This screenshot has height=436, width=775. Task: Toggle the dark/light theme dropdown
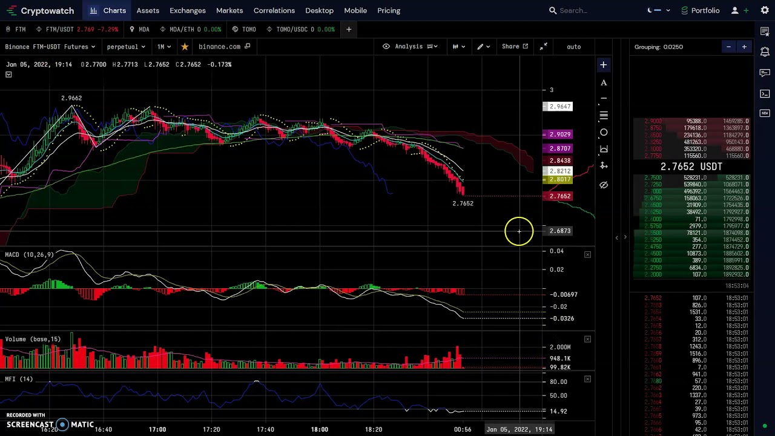[659, 10]
